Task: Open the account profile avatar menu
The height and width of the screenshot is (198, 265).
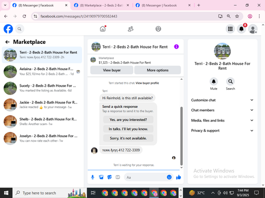Action: tap(253, 29)
